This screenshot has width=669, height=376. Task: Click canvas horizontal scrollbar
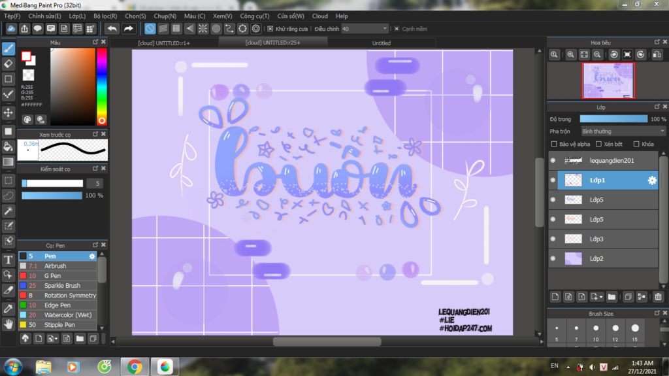(x=327, y=341)
